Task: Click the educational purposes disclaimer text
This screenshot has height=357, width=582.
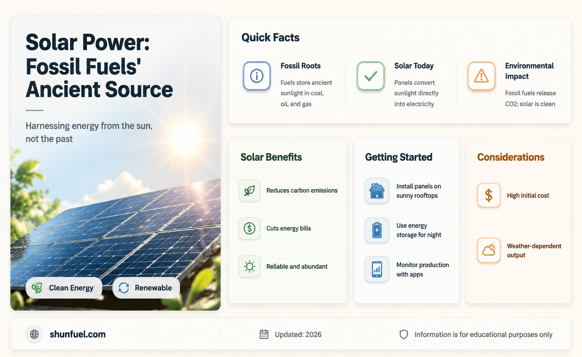Action: click(x=483, y=334)
